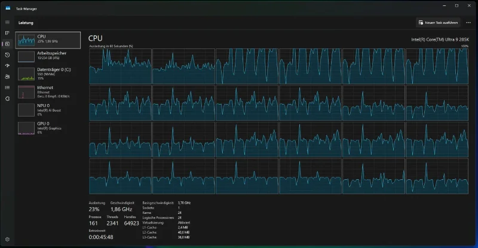Click the large CPU heading
The image size is (478, 248).
pos(96,38)
